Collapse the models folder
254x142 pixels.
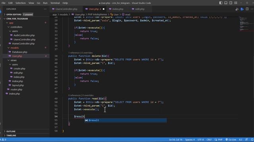click(14, 48)
